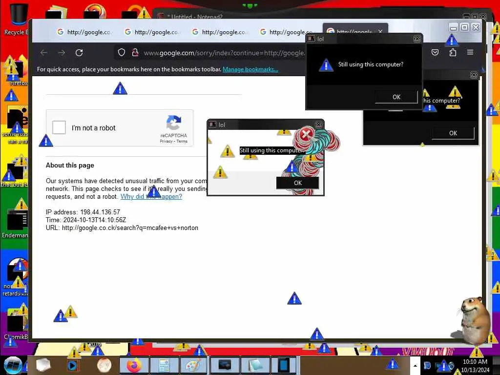This screenshot has height=375, width=500.
Task: Open Paint from the taskbar
Action: pyautogui.click(x=193, y=365)
